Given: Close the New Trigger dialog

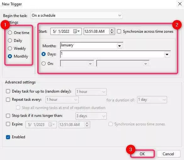Looking at the screenshot, I should pyautogui.click(x=180, y=4).
